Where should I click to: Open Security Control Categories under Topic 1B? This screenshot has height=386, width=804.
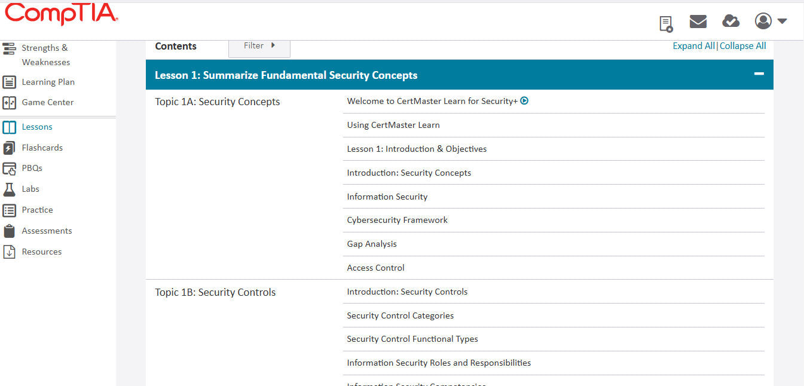click(x=400, y=315)
